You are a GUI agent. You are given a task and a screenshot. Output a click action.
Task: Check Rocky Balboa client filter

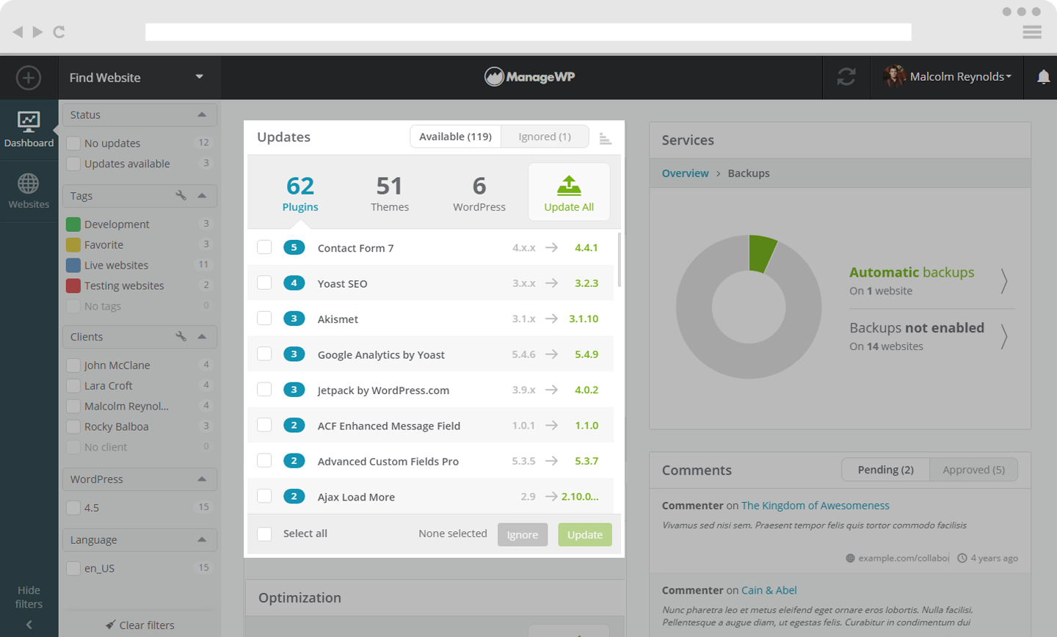(73, 426)
